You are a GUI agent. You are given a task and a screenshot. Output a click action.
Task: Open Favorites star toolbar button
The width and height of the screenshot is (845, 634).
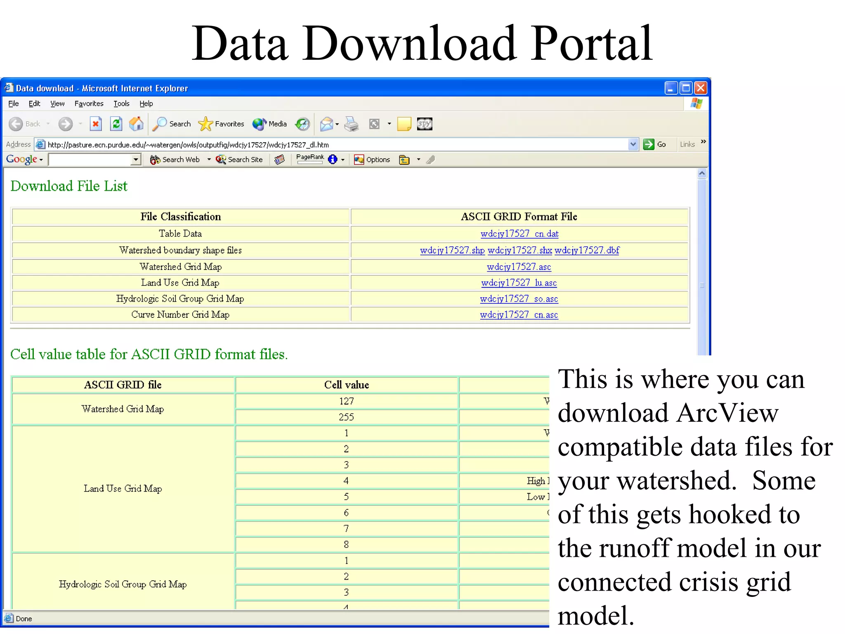click(221, 124)
